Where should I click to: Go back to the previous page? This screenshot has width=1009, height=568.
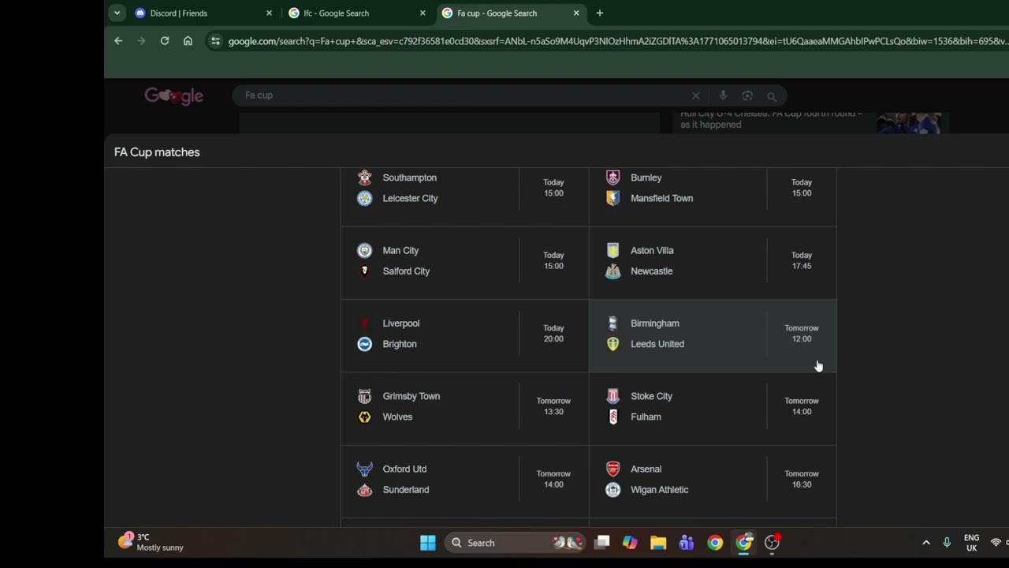(118, 41)
